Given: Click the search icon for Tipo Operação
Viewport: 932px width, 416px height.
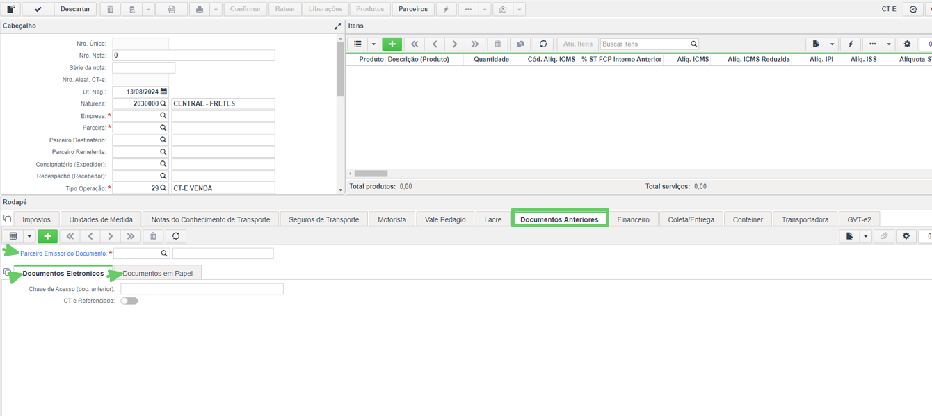Looking at the screenshot, I should [163, 188].
